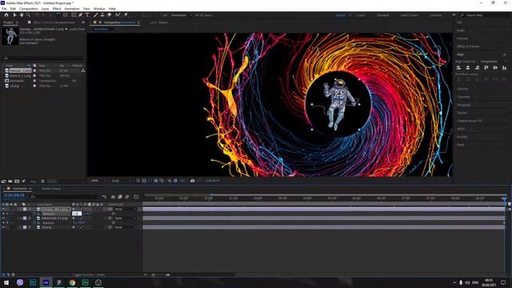Open the Graph Editor in timeline
The width and height of the screenshot is (512, 288).
136,197
